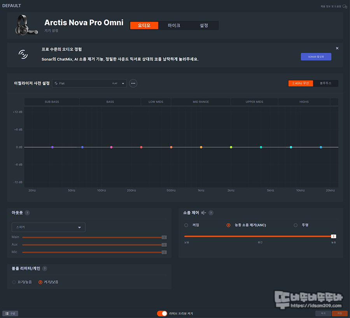Click the Mic volume slider handle
This screenshot has width=350, height=318.
tap(164, 252)
